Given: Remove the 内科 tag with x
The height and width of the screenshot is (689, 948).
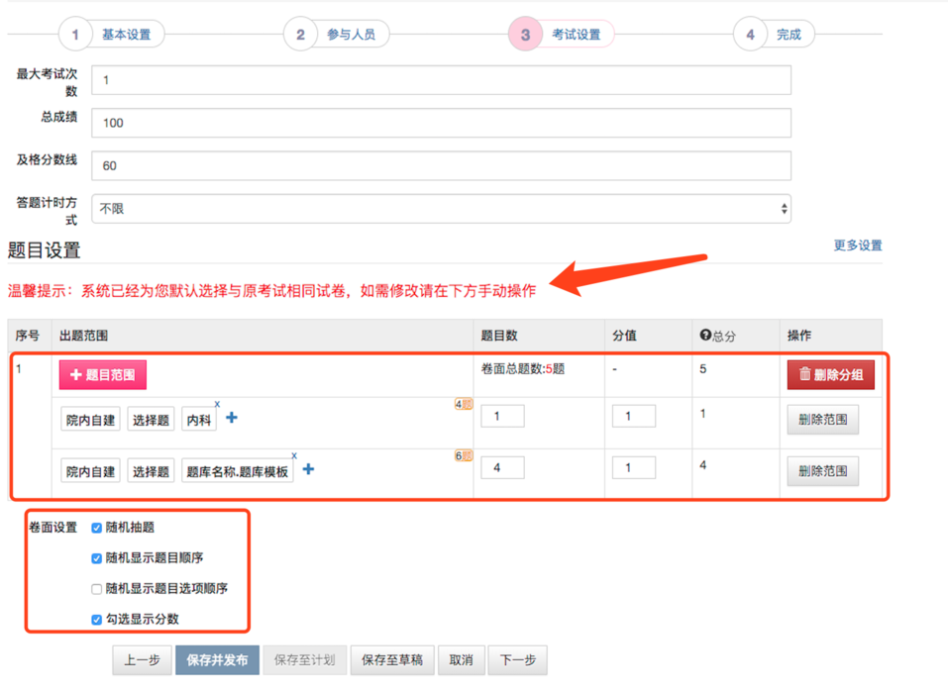Looking at the screenshot, I should [217, 404].
